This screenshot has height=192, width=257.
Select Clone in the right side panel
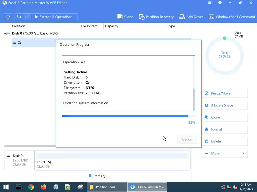pos(225,117)
